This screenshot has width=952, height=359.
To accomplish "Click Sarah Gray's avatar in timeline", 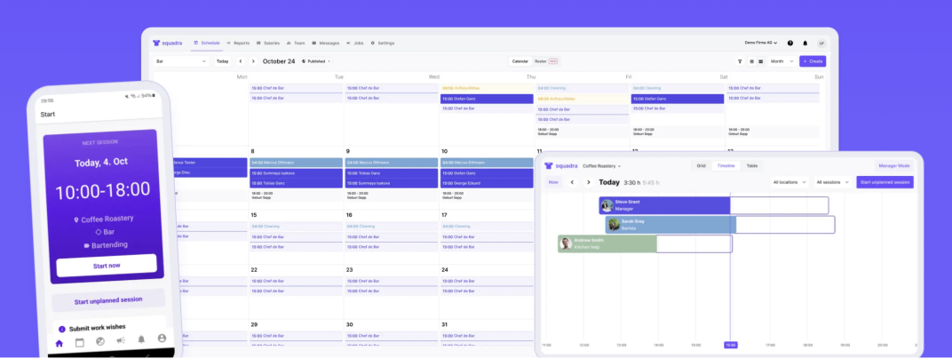I will pyautogui.click(x=614, y=225).
